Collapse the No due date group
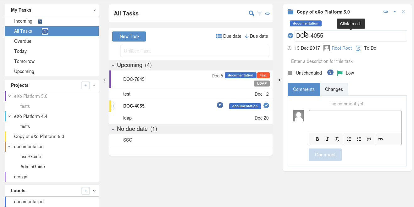 click(x=113, y=129)
